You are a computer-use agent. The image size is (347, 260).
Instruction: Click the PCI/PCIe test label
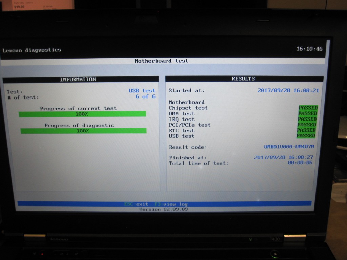pyautogui.click(x=190, y=125)
